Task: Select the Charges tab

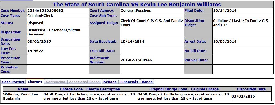Action: click(35, 82)
